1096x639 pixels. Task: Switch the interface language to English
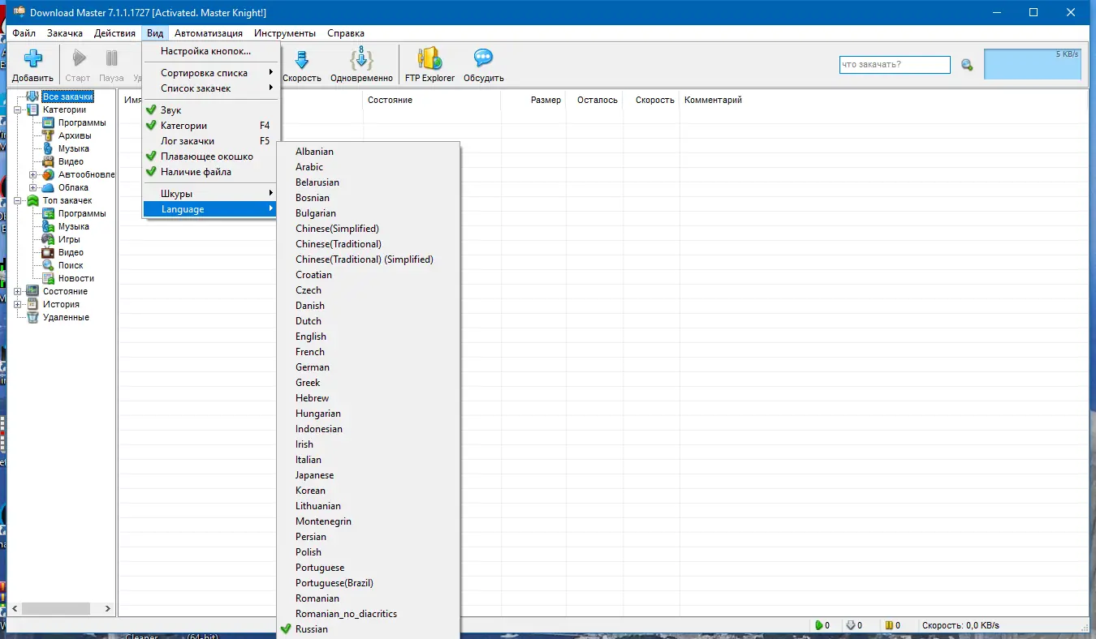(369, 337)
